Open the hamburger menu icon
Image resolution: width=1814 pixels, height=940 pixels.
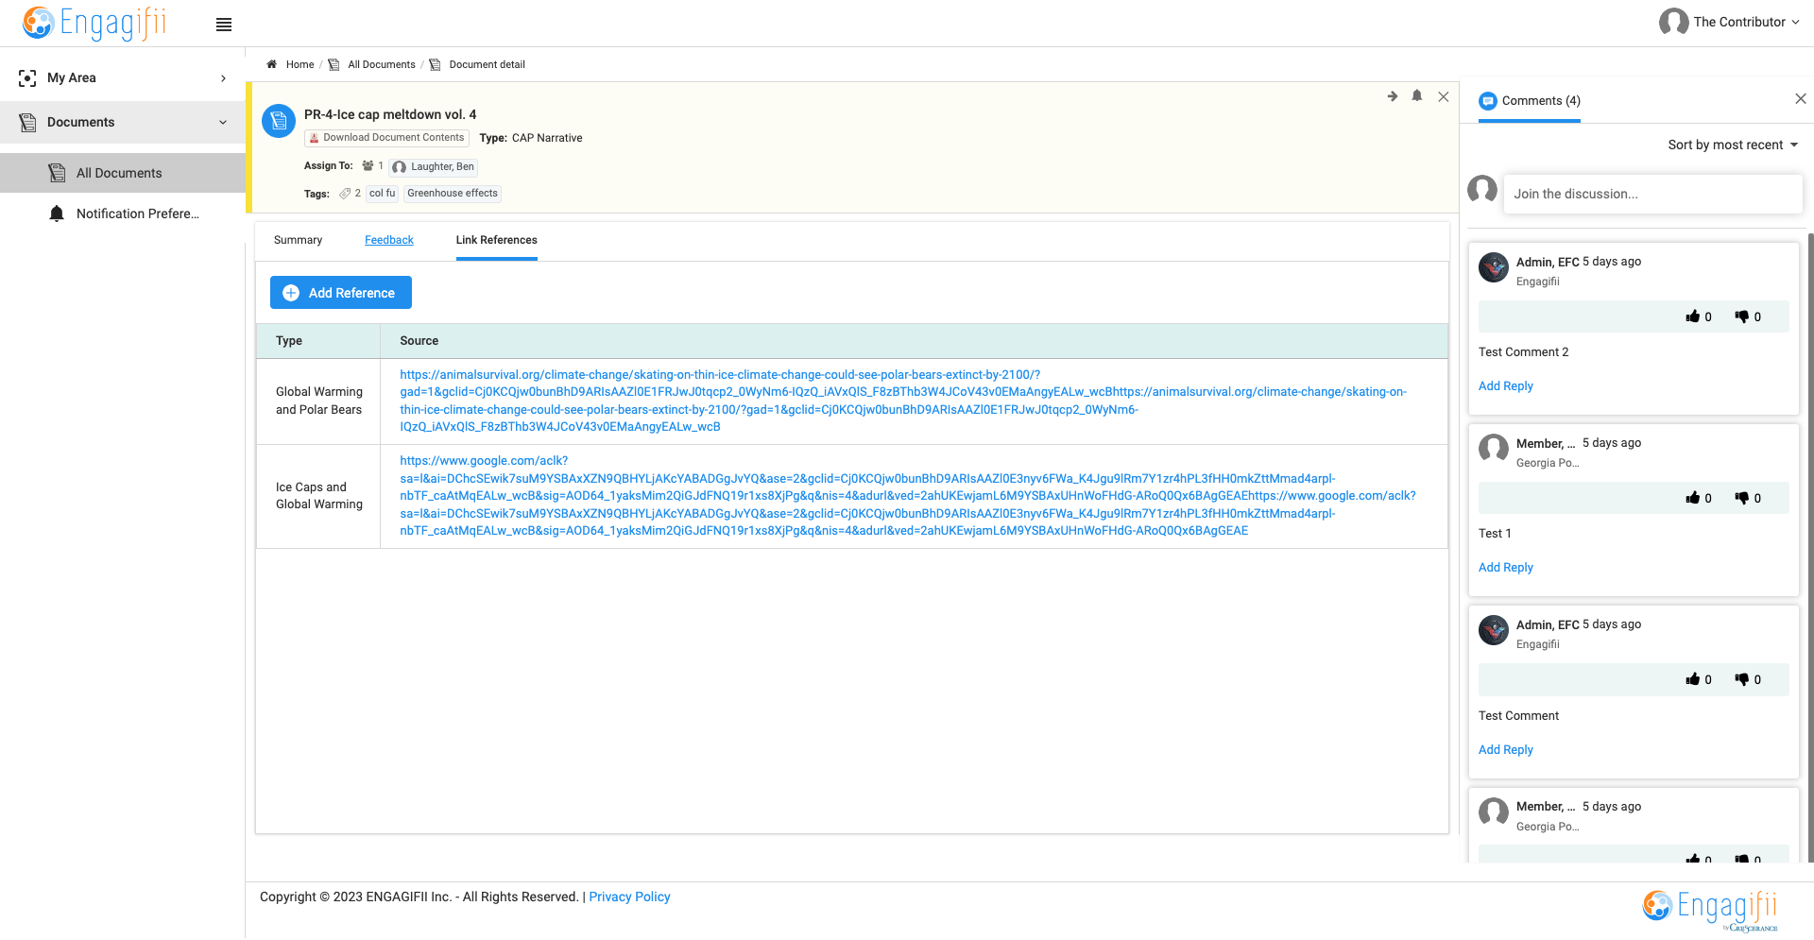pyautogui.click(x=224, y=25)
